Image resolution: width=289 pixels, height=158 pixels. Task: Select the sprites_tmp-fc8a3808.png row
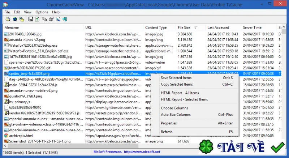click(x=142, y=73)
